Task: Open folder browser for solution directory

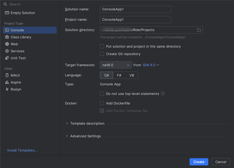Action: point(199,30)
